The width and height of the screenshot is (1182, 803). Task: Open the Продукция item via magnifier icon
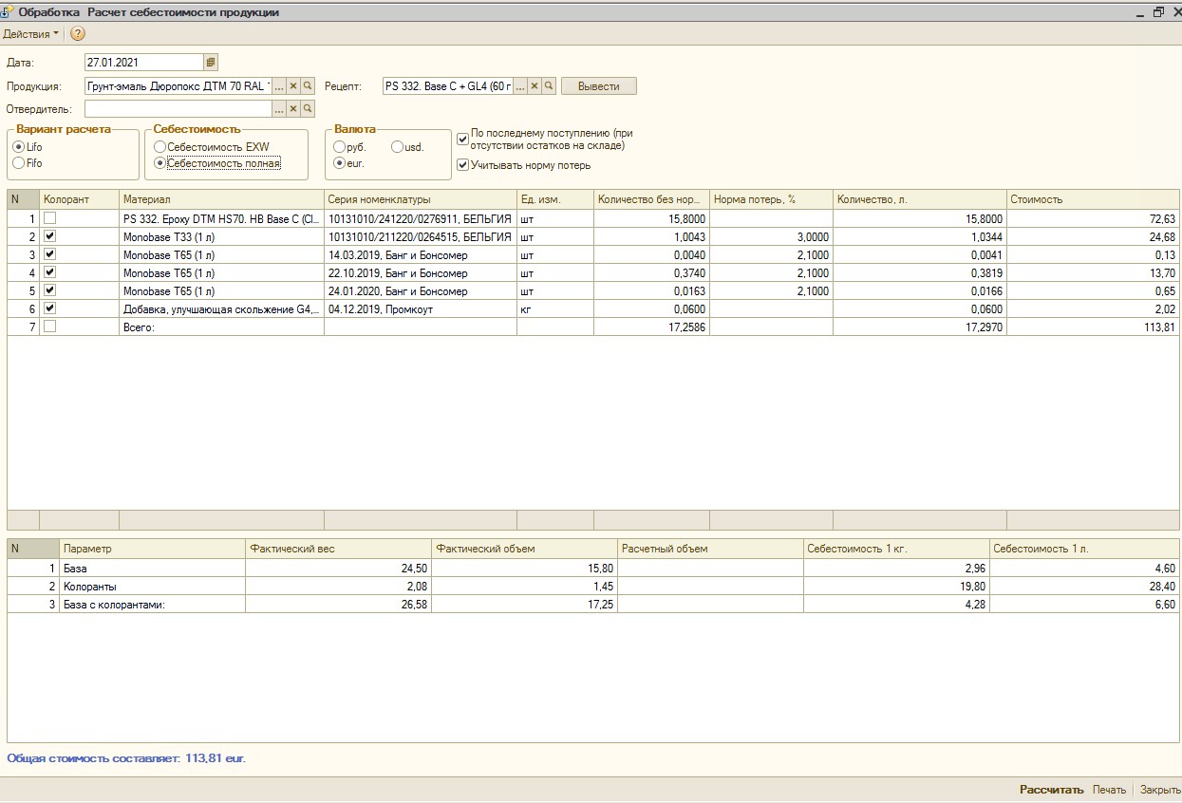click(308, 86)
